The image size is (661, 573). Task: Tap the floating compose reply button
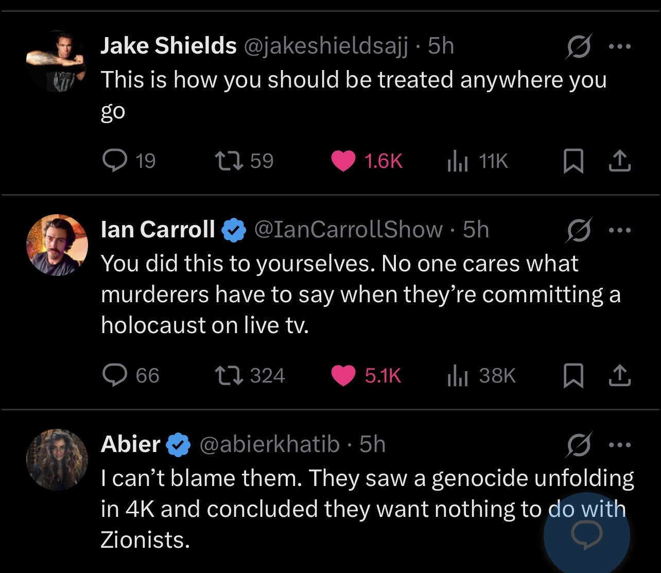(587, 535)
